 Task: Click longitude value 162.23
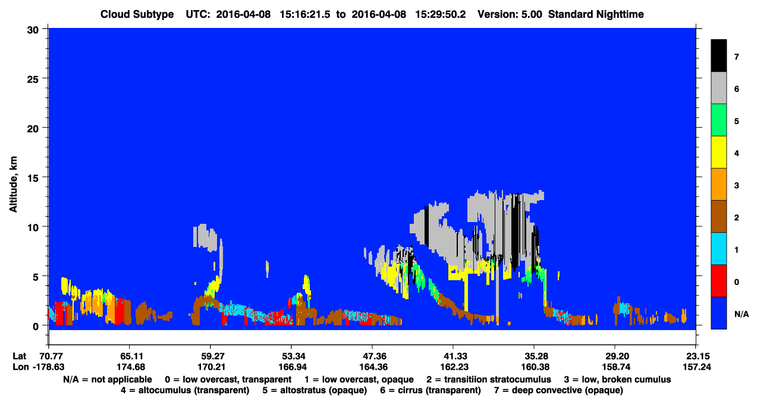pos(453,367)
